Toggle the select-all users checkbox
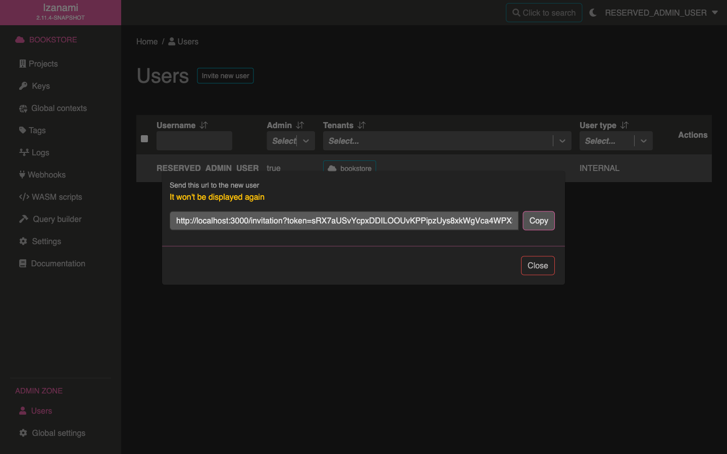This screenshot has width=727, height=454. coord(144,139)
